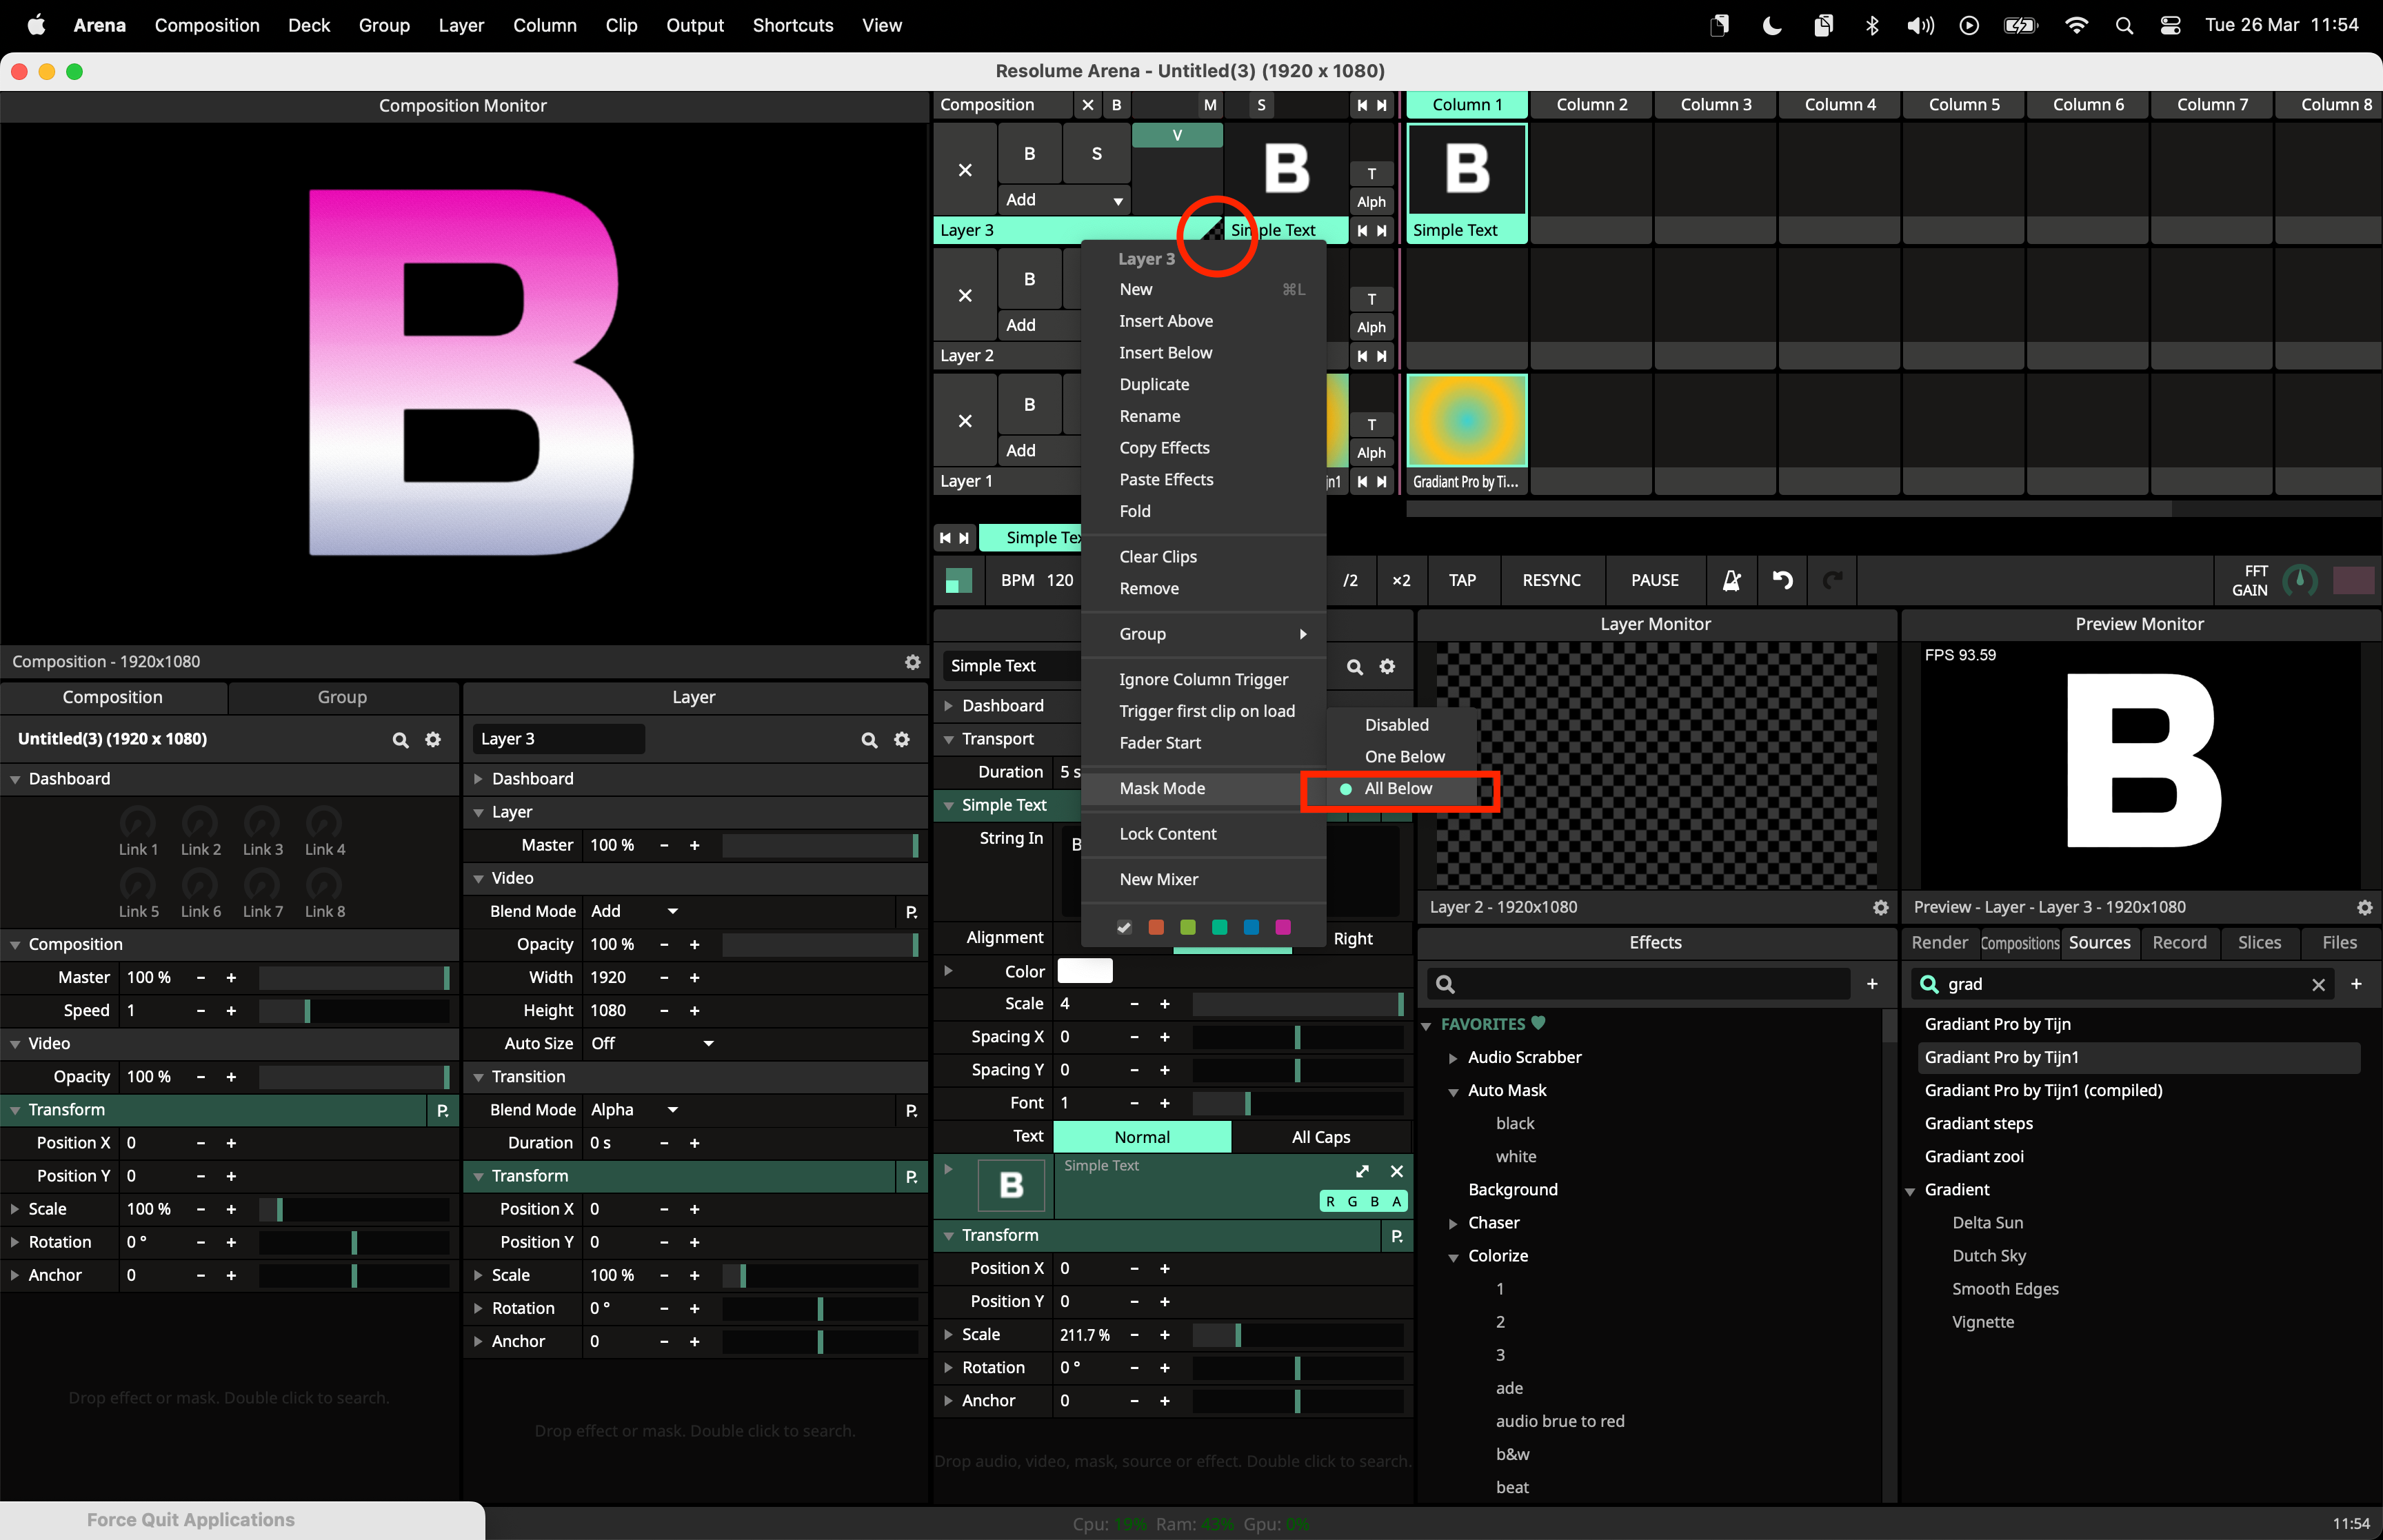
Task: Click the metronome icon in transport bar
Action: (x=1732, y=580)
